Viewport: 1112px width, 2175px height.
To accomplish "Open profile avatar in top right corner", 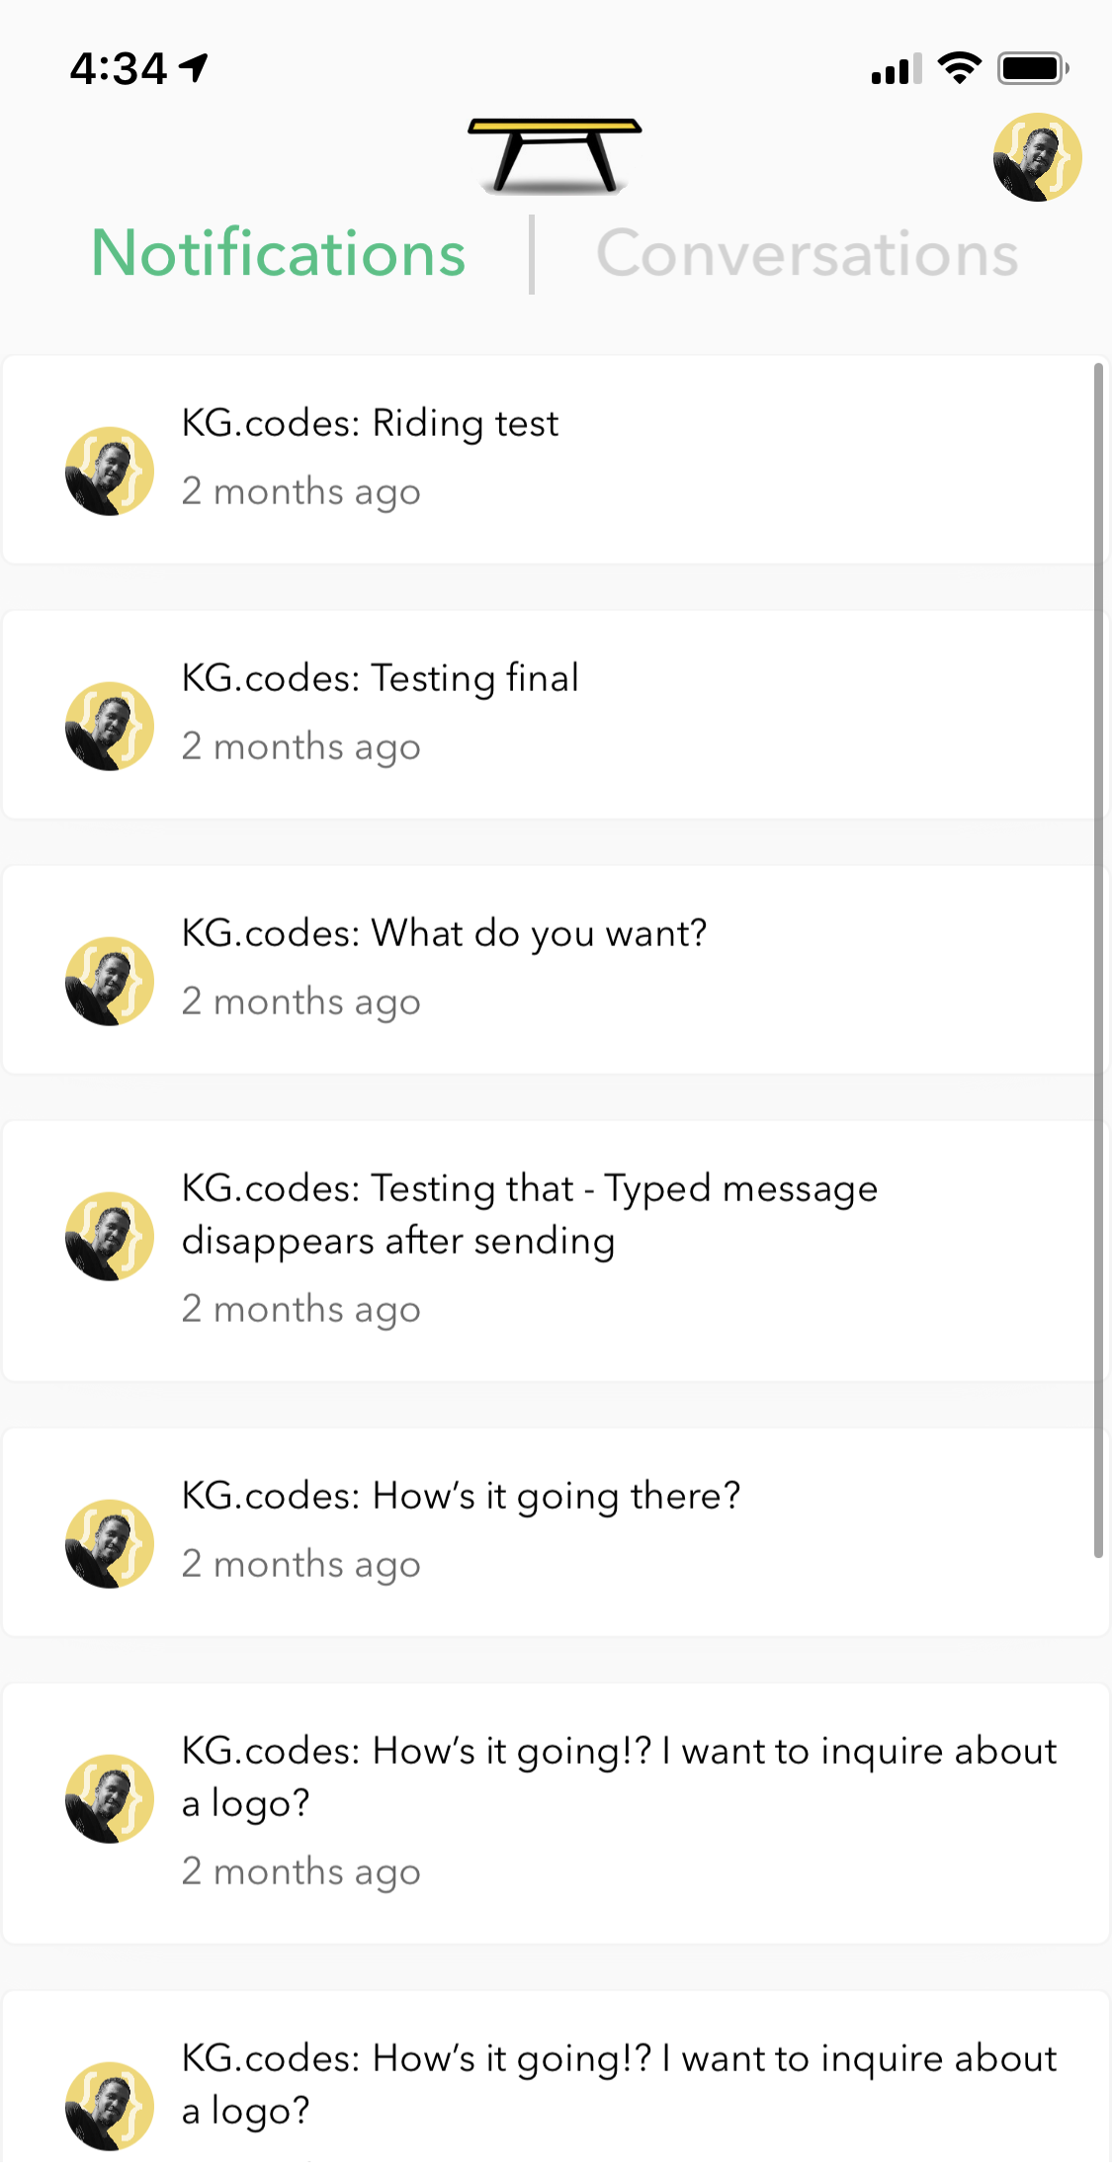I will pos(1037,157).
